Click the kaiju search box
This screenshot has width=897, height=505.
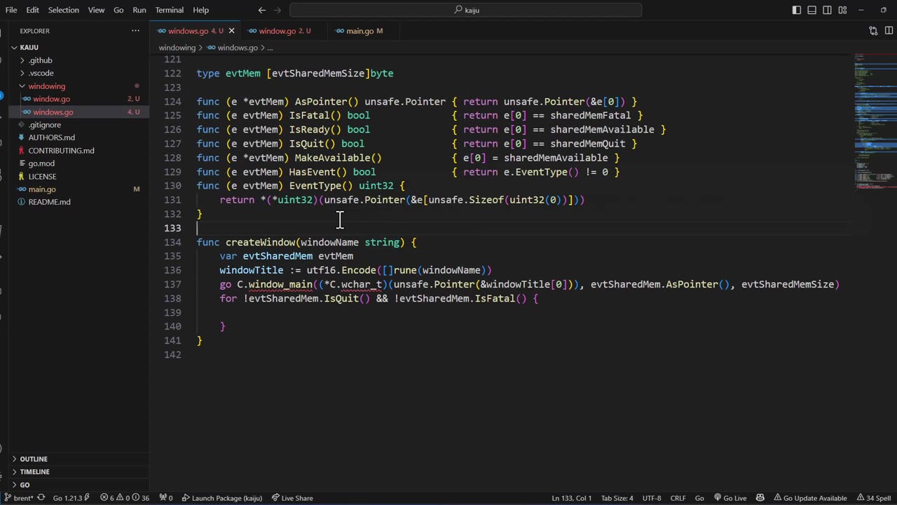pos(466,10)
